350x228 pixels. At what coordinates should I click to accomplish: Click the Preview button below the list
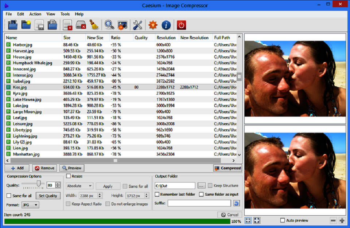click(72, 168)
